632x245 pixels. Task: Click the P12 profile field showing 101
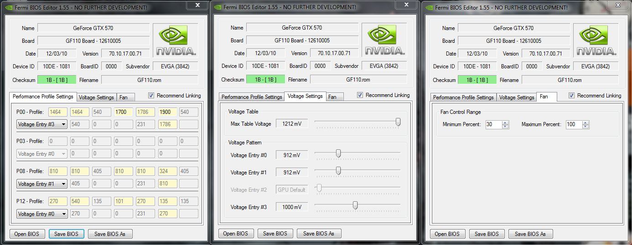pos(122,201)
